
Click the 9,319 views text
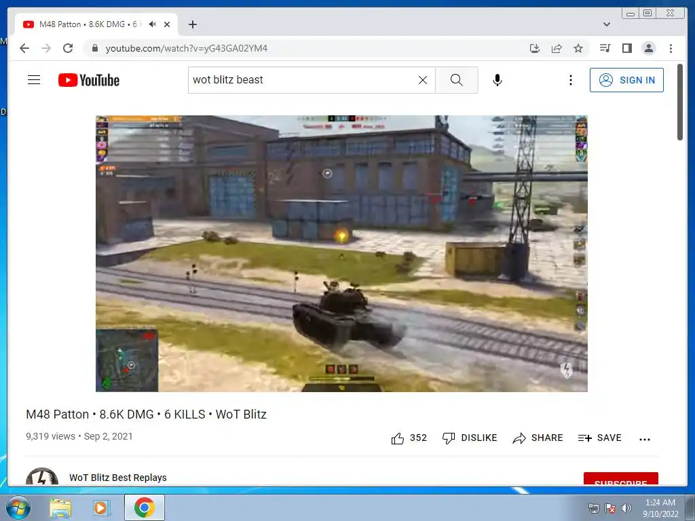pos(50,436)
